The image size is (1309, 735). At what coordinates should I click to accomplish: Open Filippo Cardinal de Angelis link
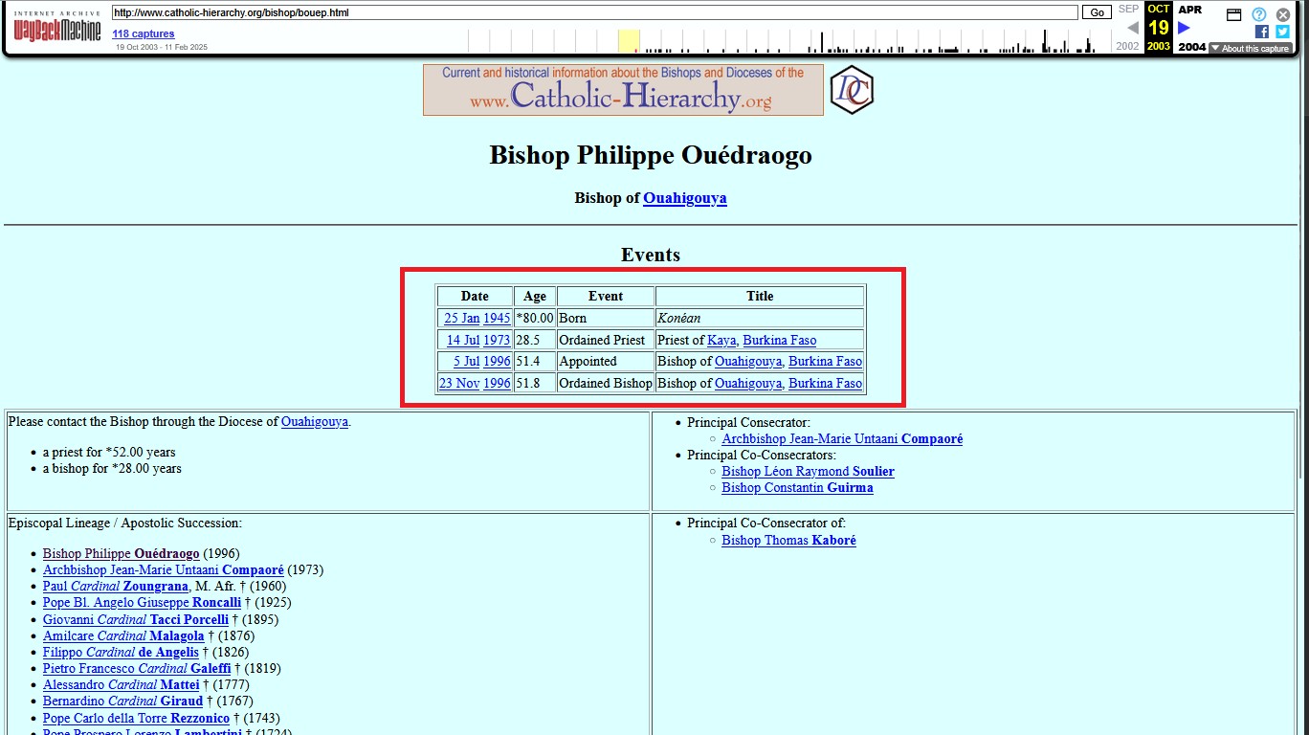pos(121,652)
